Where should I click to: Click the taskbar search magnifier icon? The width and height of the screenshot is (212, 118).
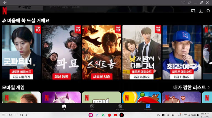10,115
